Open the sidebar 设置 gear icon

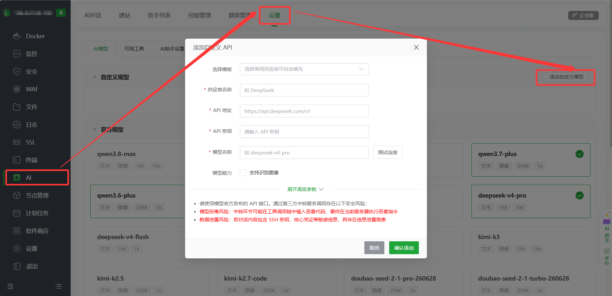(17, 248)
